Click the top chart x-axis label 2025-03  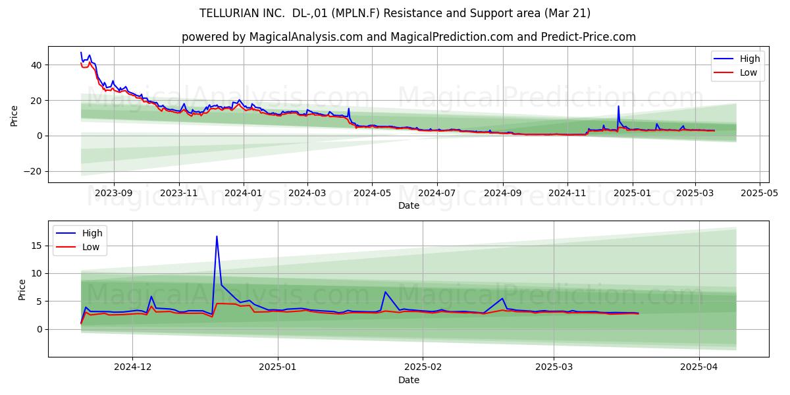[696, 193]
